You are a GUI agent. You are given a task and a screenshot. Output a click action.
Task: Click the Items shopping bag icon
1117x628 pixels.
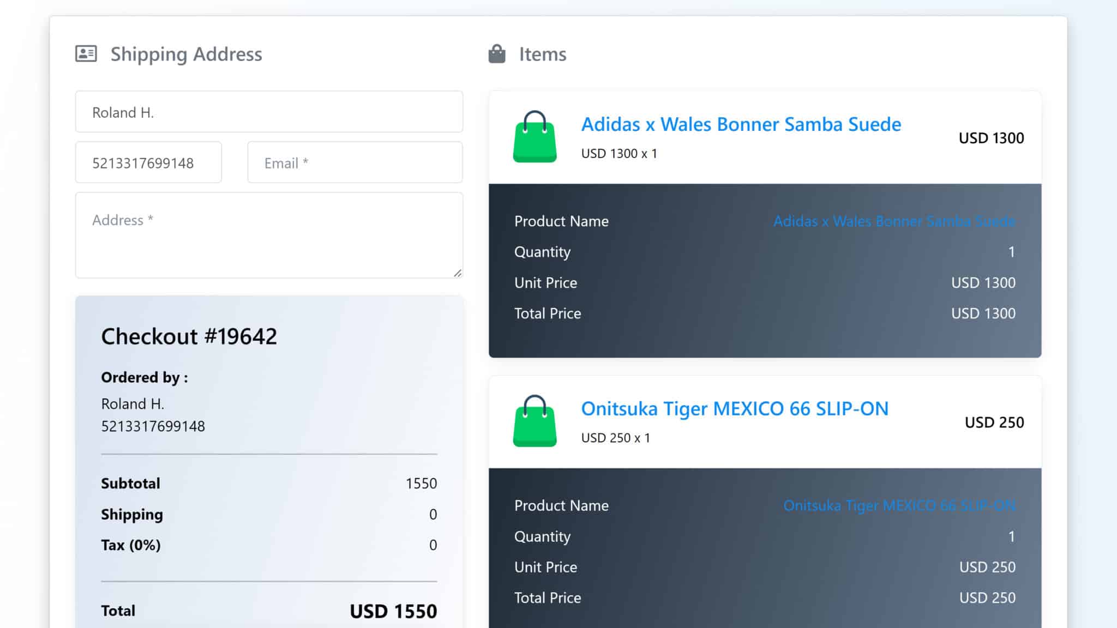point(497,54)
